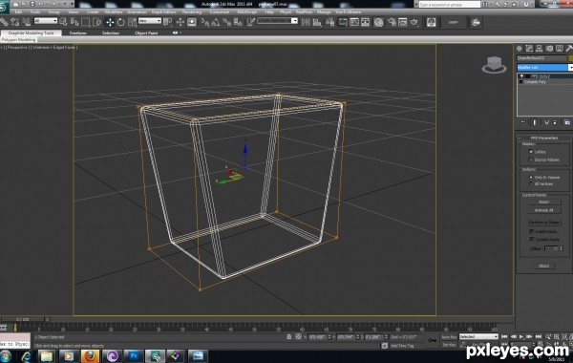
Task: Open Photoshop from the Windows taskbar
Action: click(133, 355)
